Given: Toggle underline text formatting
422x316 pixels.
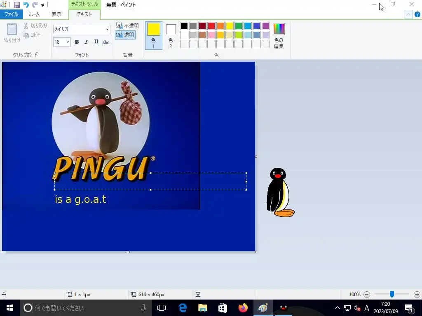Looking at the screenshot, I should click(96, 42).
